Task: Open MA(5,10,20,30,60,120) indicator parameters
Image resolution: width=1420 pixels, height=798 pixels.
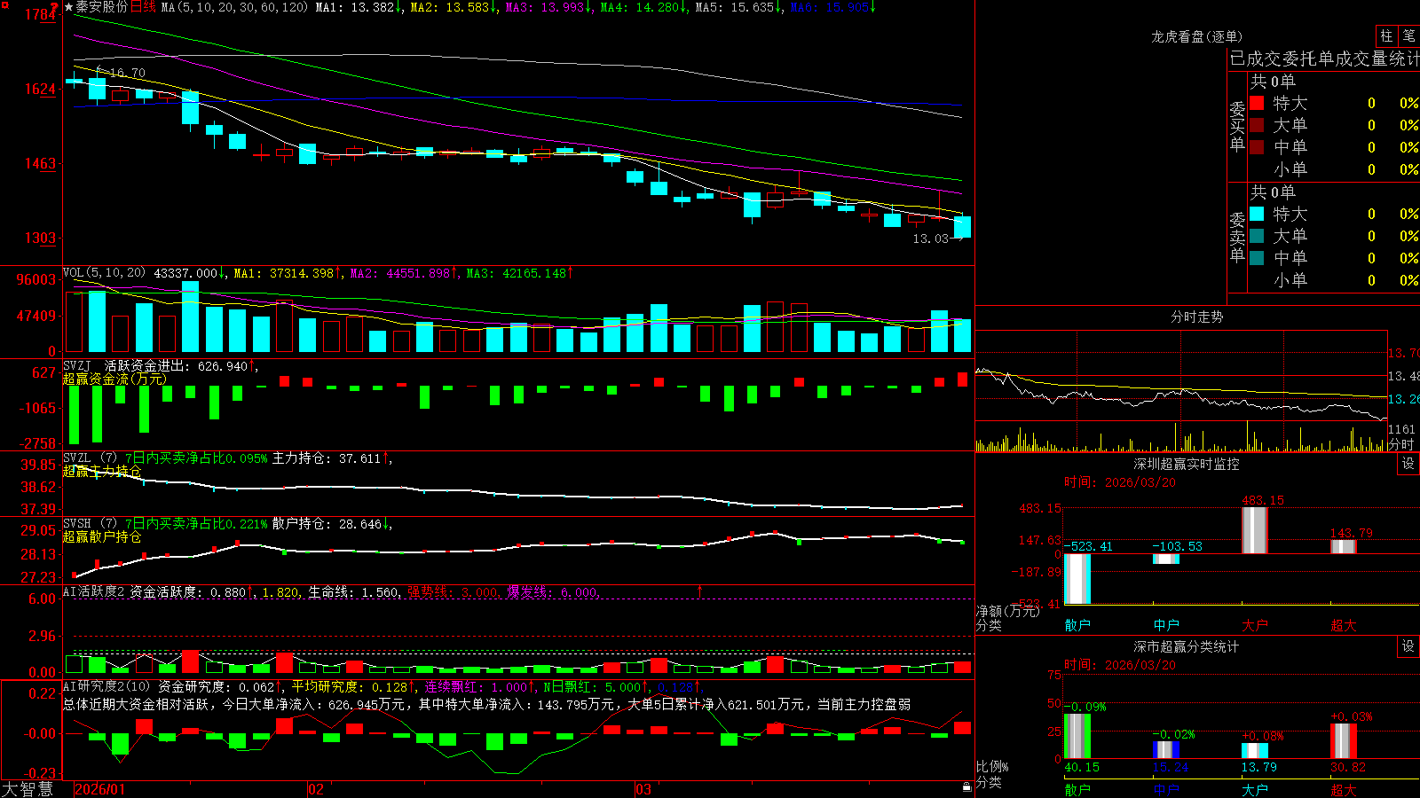Action: click(233, 7)
